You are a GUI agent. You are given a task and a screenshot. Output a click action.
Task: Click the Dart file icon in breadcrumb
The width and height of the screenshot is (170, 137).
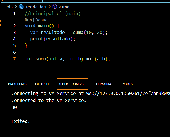click(x=21, y=7)
